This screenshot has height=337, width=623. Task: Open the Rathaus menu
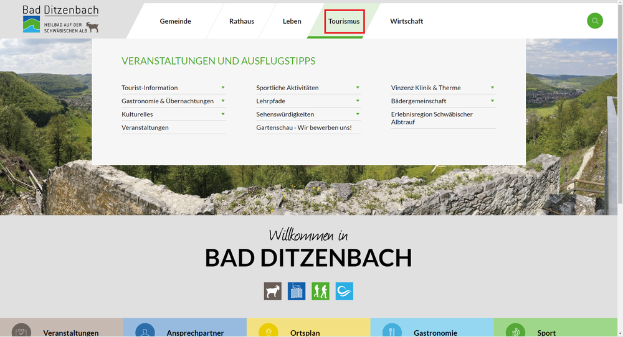click(242, 21)
